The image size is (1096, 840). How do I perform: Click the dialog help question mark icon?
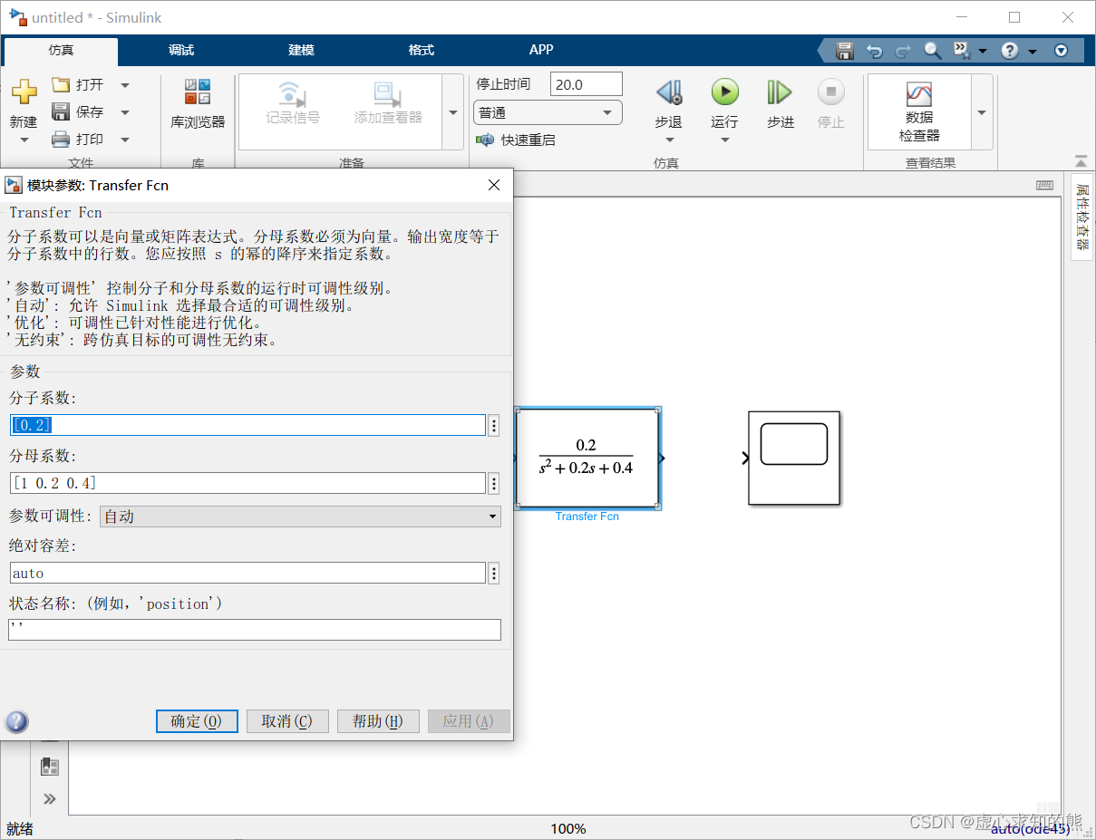click(x=16, y=721)
